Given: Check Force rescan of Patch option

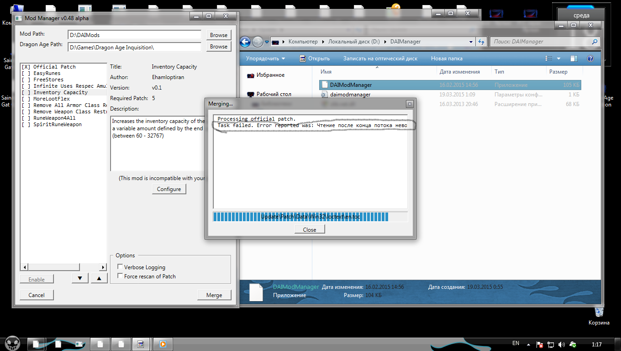Looking at the screenshot, I should [120, 276].
